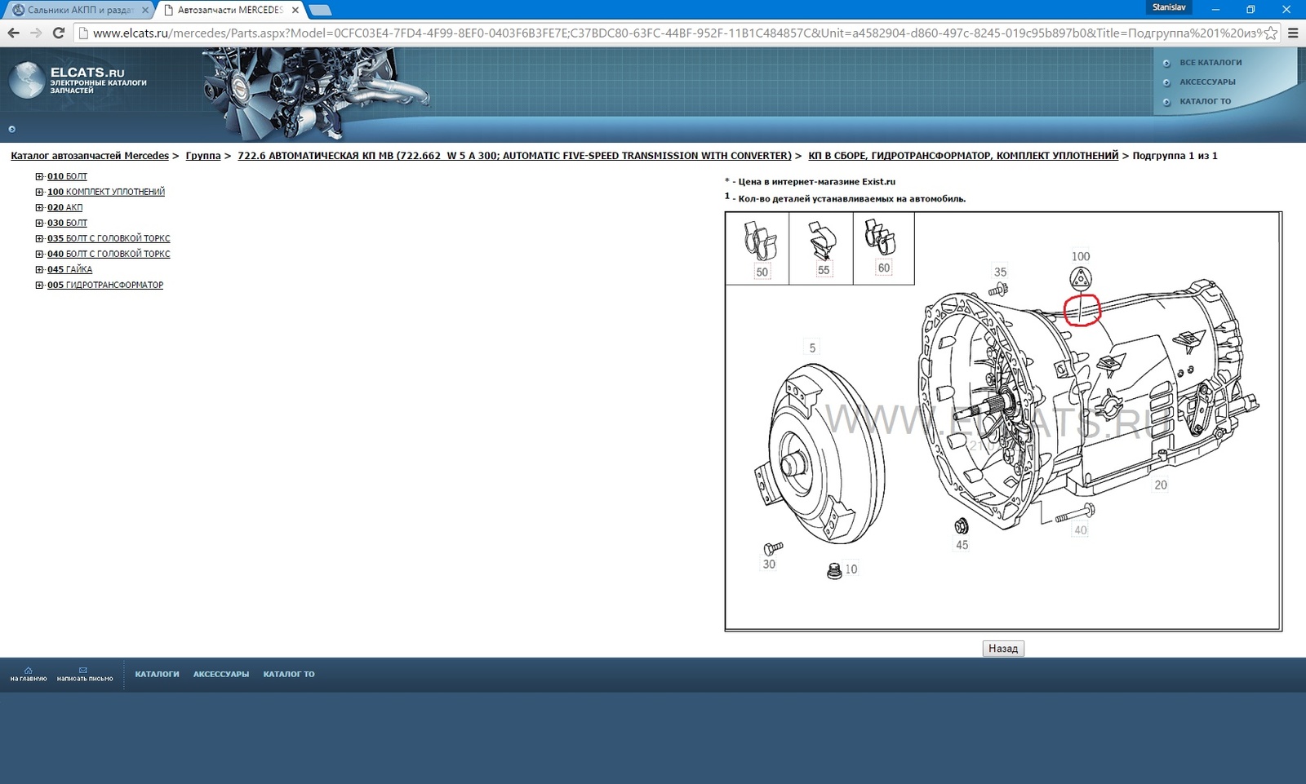This screenshot has height=784, width=1306.
Task: Click the browser forward arrow
Action: pyautogui.click(x=36, y=33)
